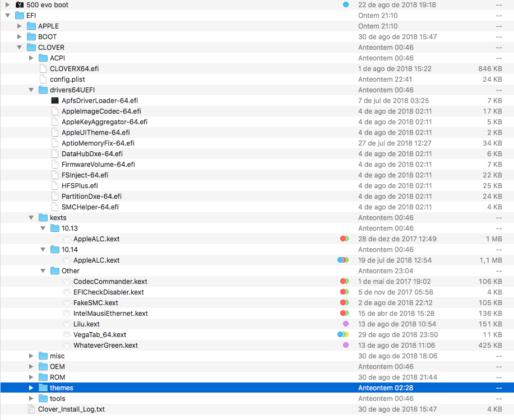Select the AptioMemoryFix-64.efi file name
Viewport: 514px width, 420px height.
(98, 143)
